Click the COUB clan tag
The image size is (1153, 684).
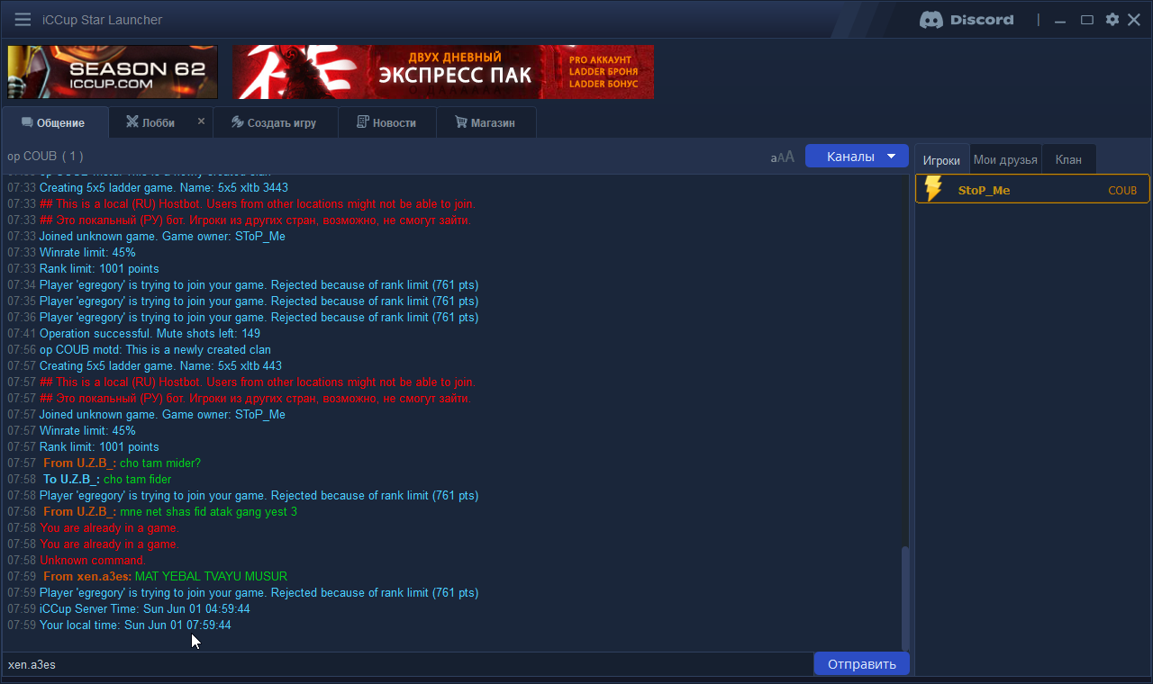[x=1122, y=191]
